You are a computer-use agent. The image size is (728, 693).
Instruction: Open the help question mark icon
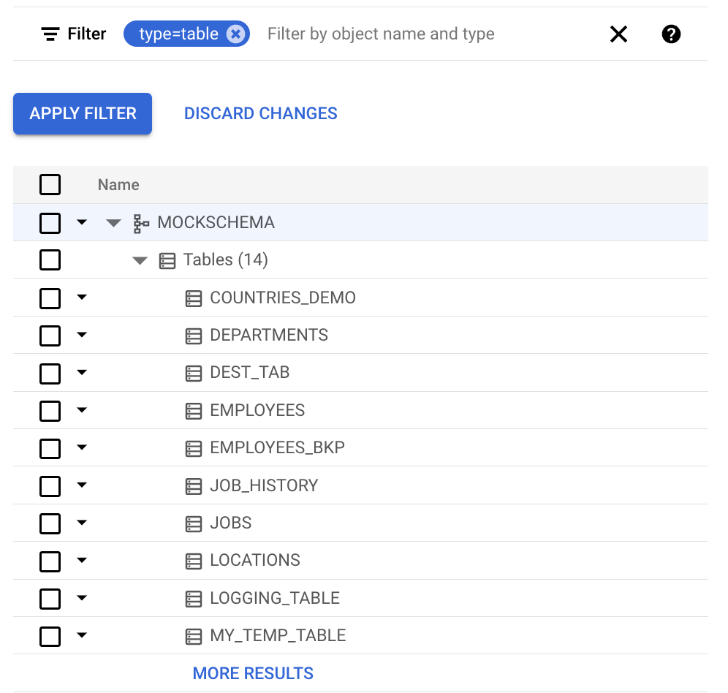670,34
